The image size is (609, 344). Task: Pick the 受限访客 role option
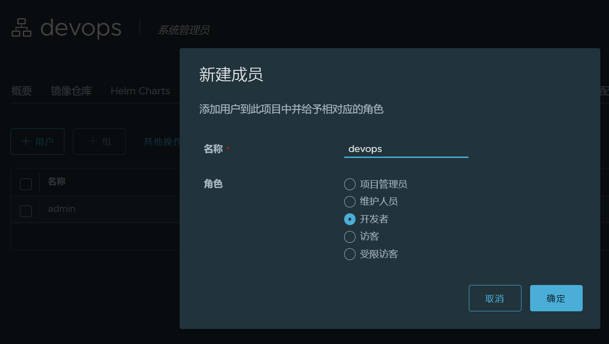[x=350, y=254]
